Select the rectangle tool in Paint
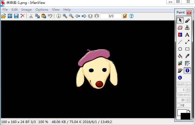The height and width of the screenshot is (125, 195). click(187, 49)
